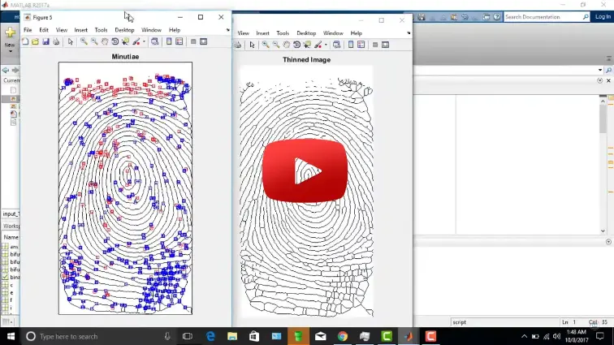
Task: Click Hide Plot Tools icon in Figure 5
Action: click(x=193, y=41)
